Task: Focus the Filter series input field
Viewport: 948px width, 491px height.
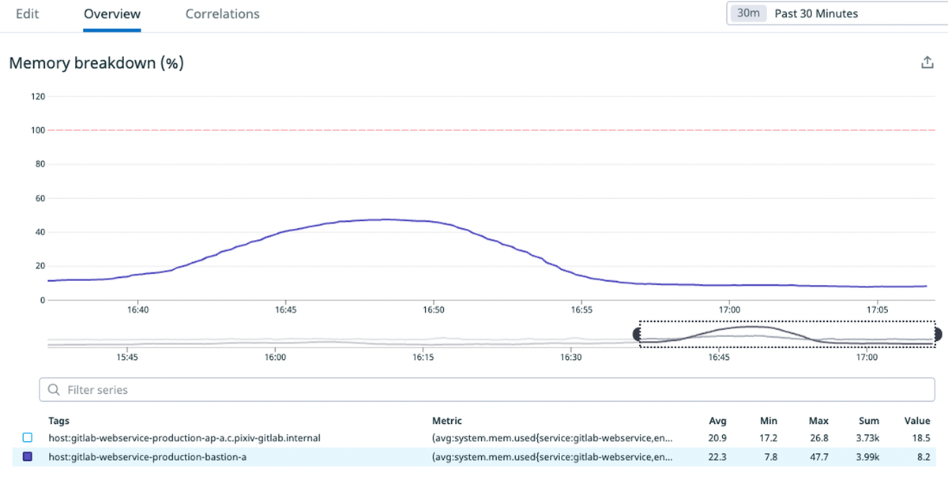Action: click(x=487, y=390)
